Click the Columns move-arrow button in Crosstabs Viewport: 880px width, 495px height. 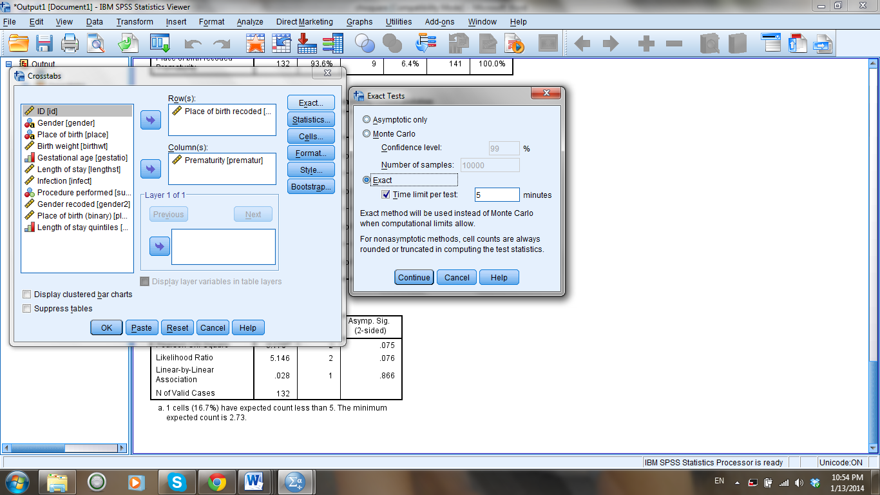[151, 169]
